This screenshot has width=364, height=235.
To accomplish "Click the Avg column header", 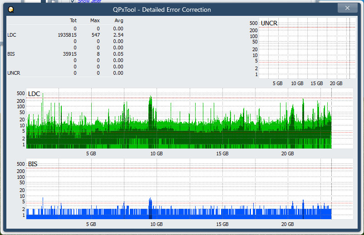I will 119,21.
